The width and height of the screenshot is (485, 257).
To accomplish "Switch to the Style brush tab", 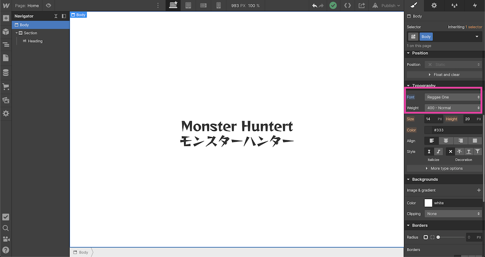I will [414, 5].
